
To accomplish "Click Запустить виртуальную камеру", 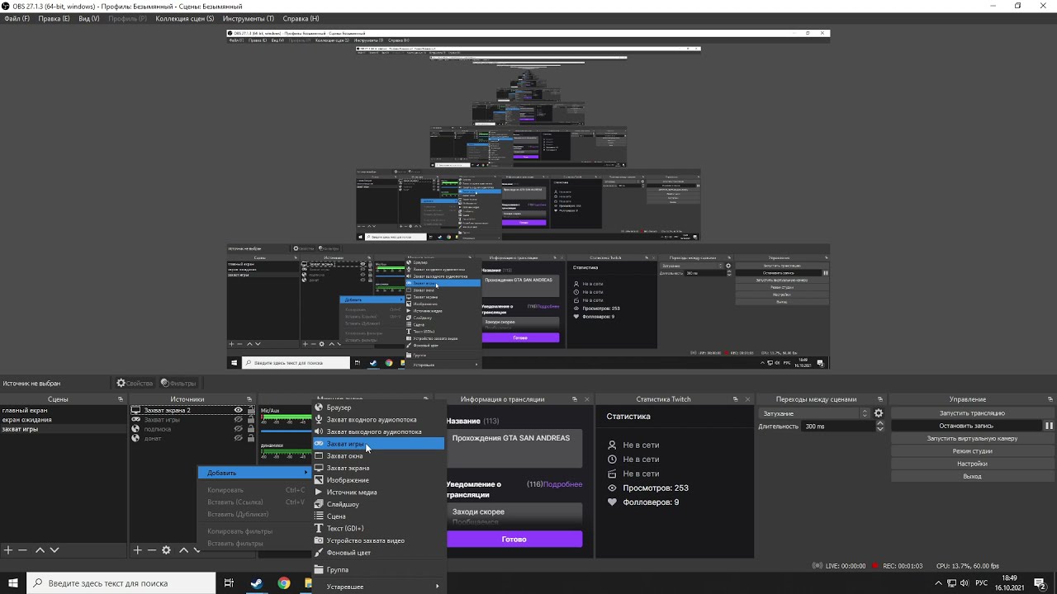I will tap(972, 439).
